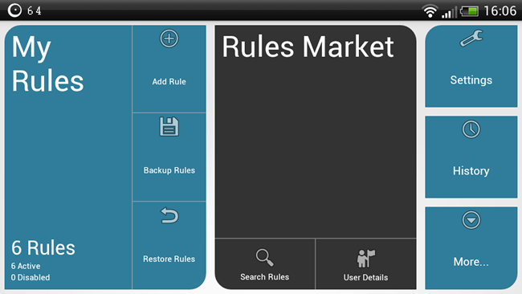Tap the person-with-flag User Details icon
This screenshot has width=522, height=294.
coord(366,258)
